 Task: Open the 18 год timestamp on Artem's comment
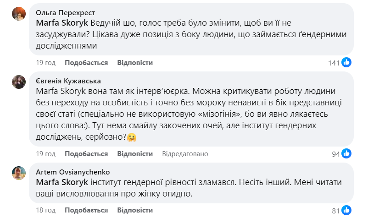tap(45, 210)
